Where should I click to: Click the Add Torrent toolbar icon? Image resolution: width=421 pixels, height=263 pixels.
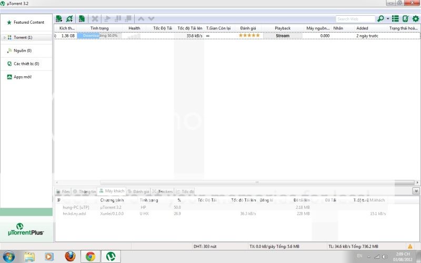coord(59,19)
